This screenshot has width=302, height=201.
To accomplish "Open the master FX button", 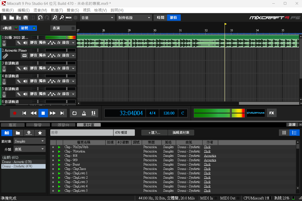I will (271, 113).
